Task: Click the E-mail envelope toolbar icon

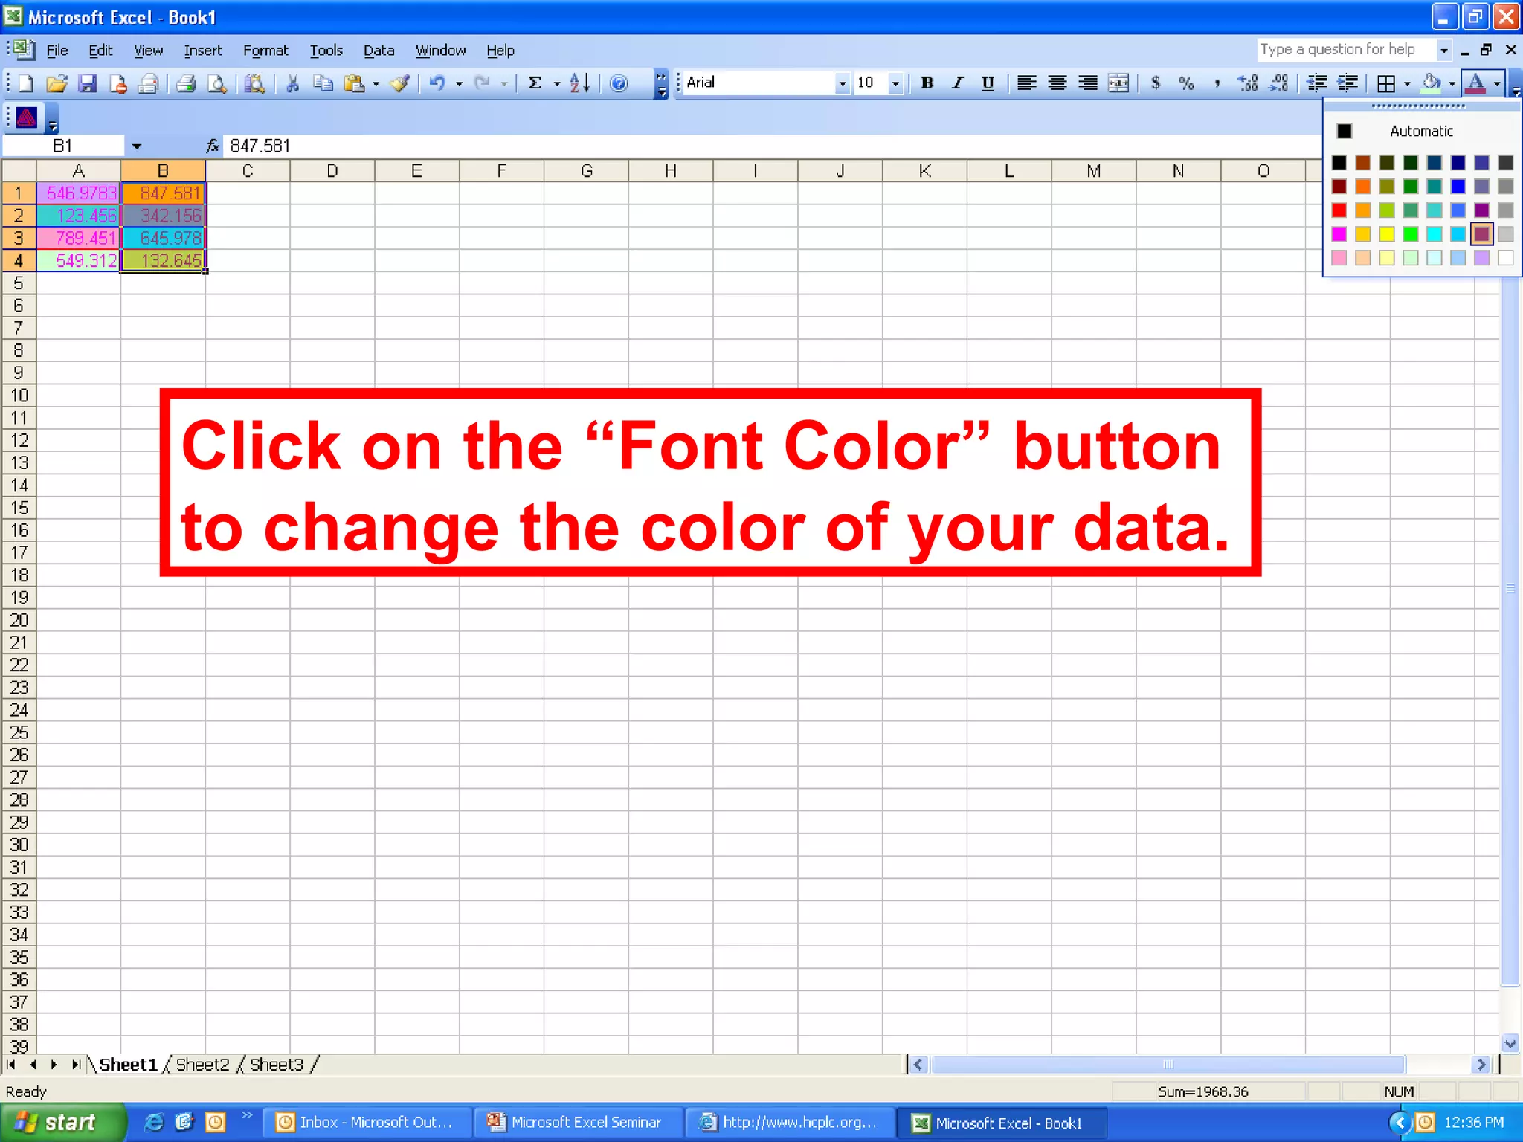Action: (149, 83)
